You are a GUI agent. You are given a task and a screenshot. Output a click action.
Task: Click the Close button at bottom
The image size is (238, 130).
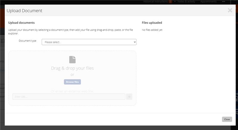click(227, 119)
